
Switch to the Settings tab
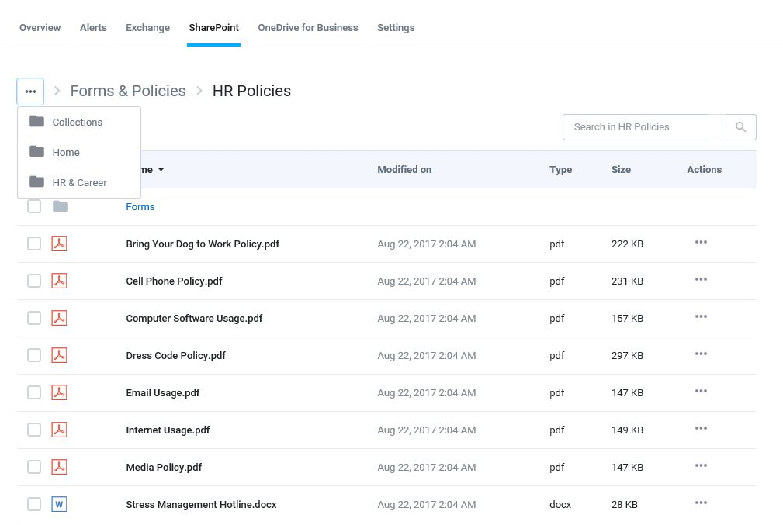(x=396, y=27)
